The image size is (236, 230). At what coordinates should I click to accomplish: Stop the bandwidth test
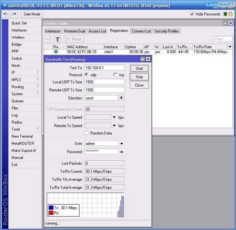(x=139, y=77)
